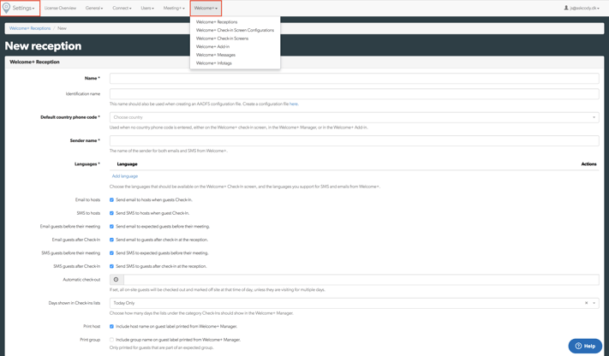The width and height of the screenshot is (609, 356).
Task: Select Welcome+ Receptions menu entry
Action: click(217, 22)
